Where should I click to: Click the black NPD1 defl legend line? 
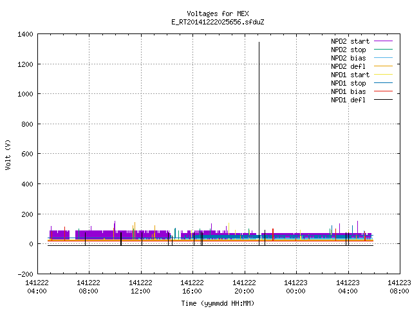[x=384, y=100]
